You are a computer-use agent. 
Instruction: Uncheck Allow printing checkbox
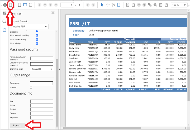(x=37, y=43)
